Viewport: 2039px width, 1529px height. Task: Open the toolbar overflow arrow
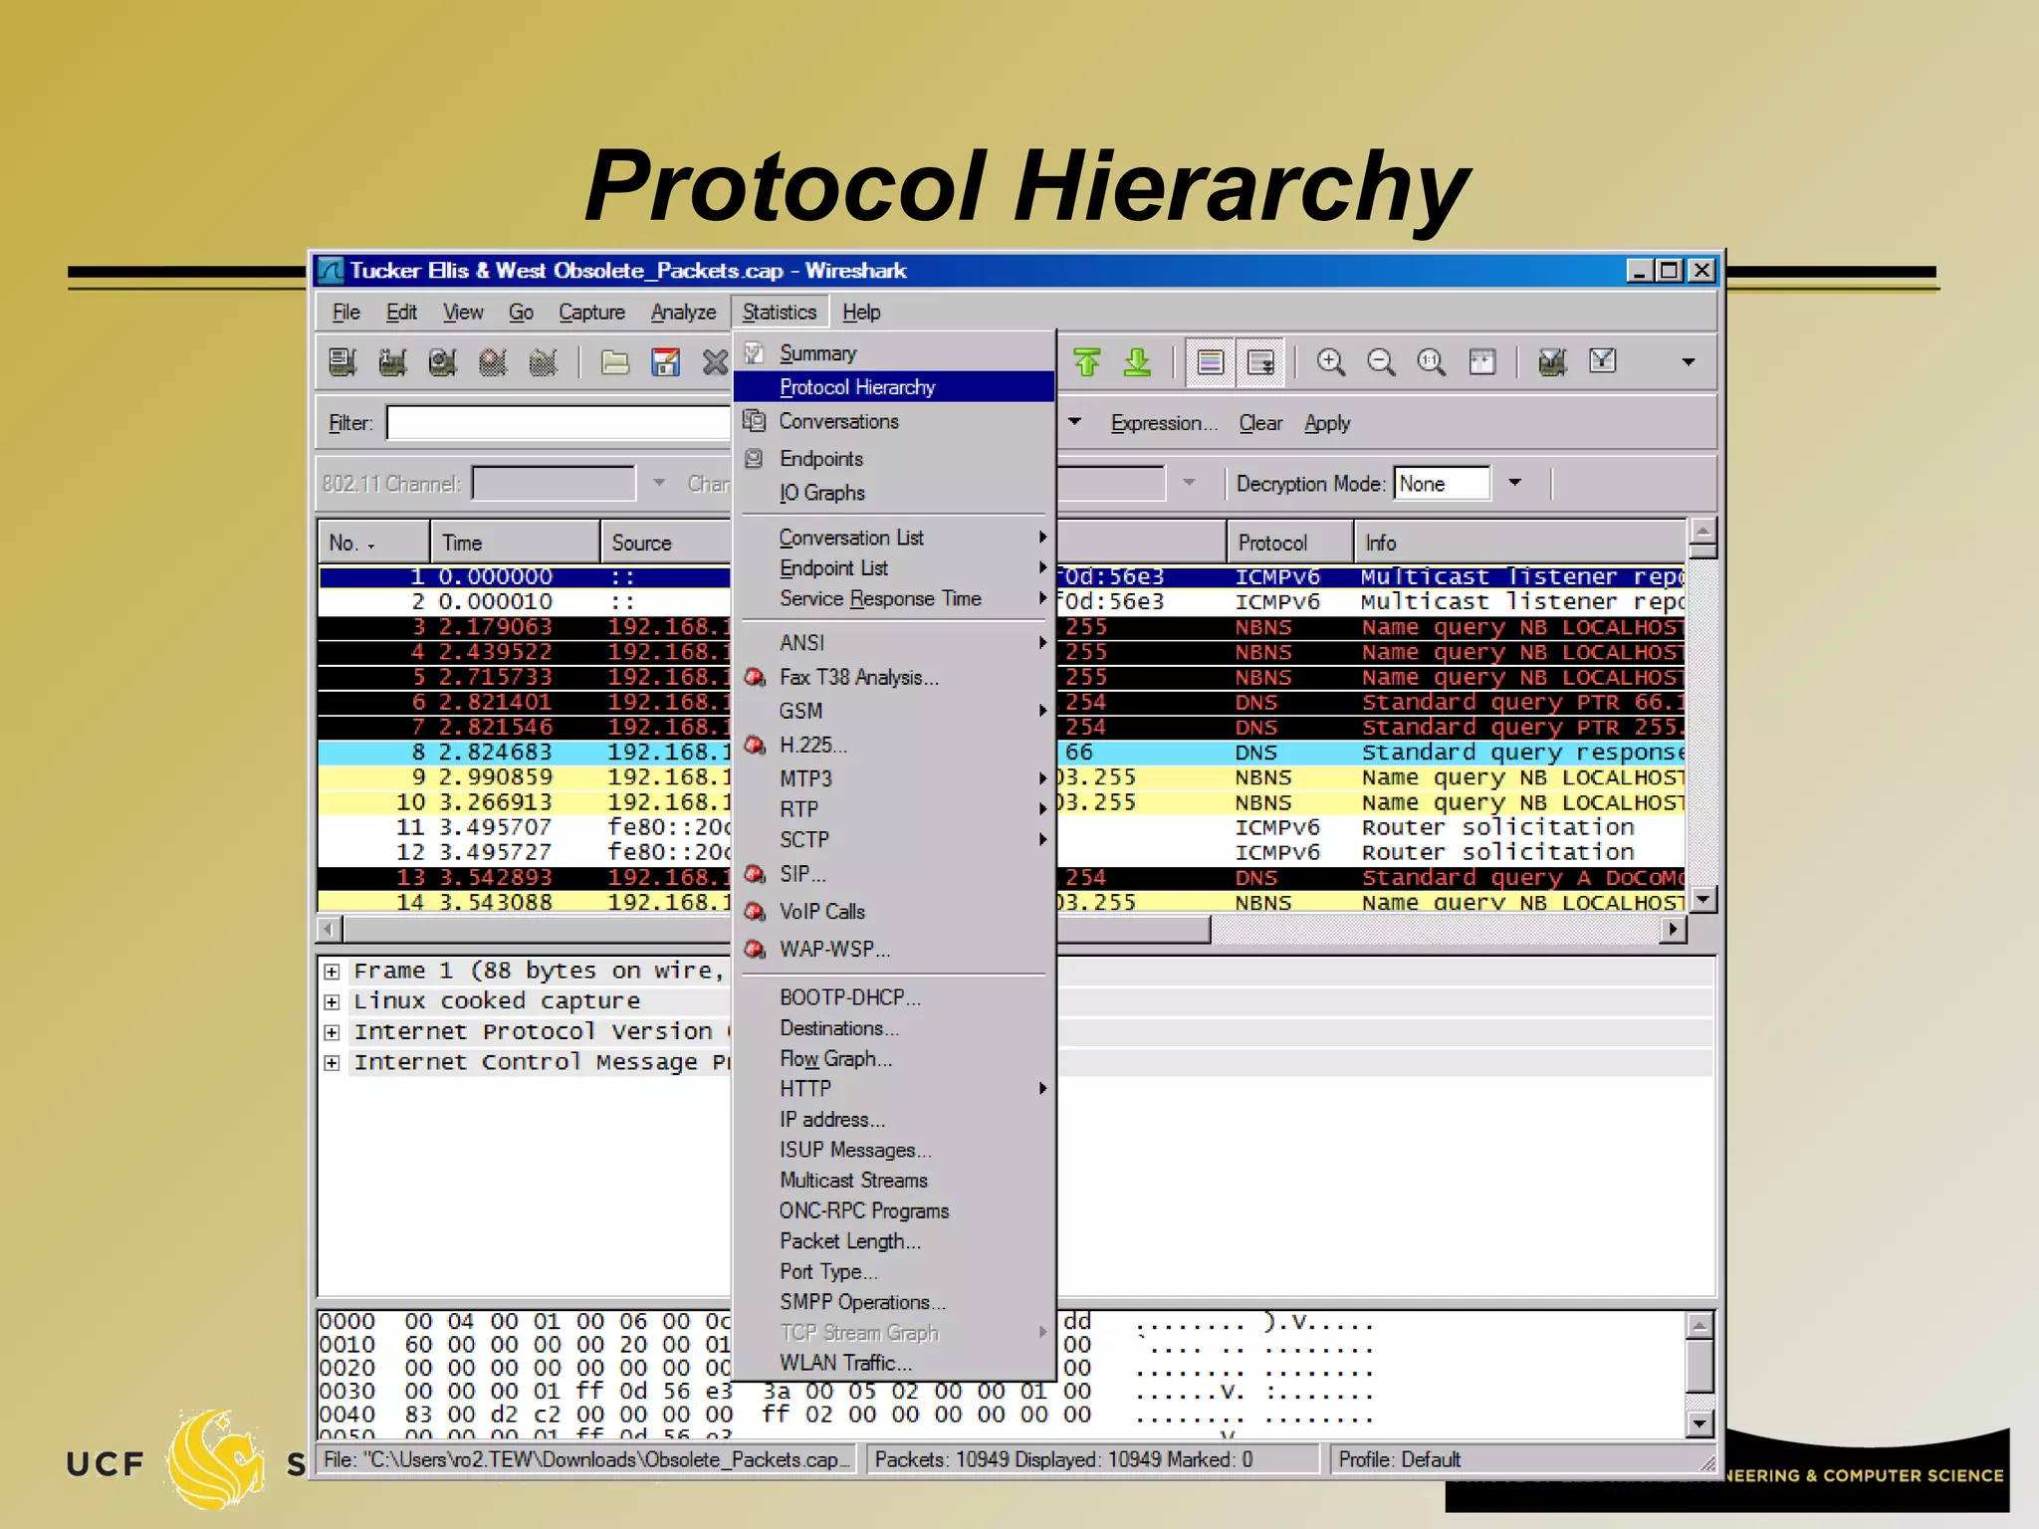[x=1689, y=362]
